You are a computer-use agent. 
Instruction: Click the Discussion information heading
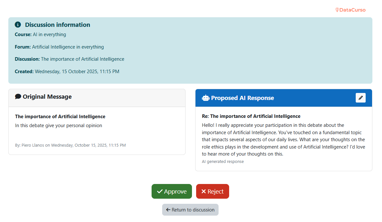(x=58, y=25)
